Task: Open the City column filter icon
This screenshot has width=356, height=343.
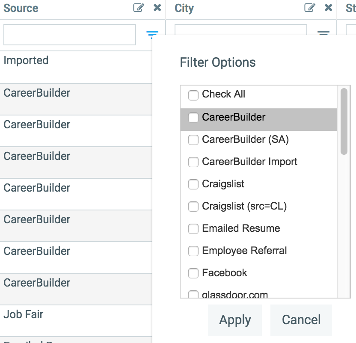Action: [323, 33]
